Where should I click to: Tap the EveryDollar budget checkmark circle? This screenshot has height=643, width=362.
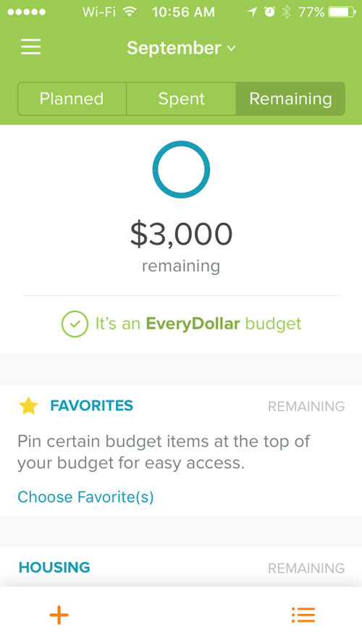(x=75, y=324)
